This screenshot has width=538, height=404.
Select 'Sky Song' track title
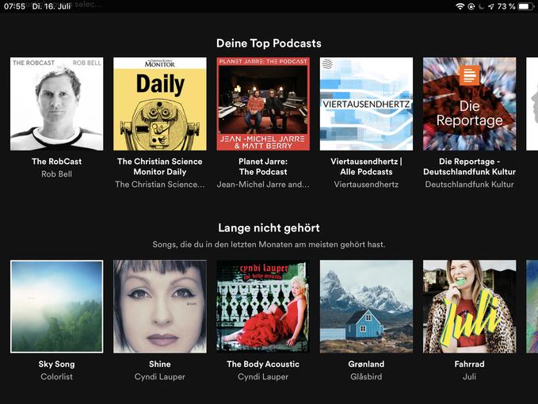[56, 364]
